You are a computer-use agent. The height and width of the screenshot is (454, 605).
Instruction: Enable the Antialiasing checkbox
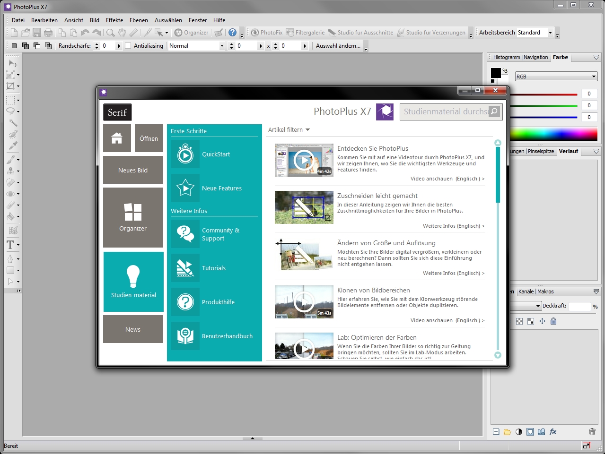pos(128,46)
